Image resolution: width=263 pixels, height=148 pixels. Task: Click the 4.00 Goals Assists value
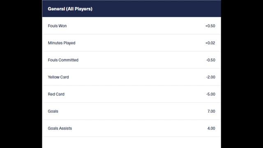tap(211, 128)
